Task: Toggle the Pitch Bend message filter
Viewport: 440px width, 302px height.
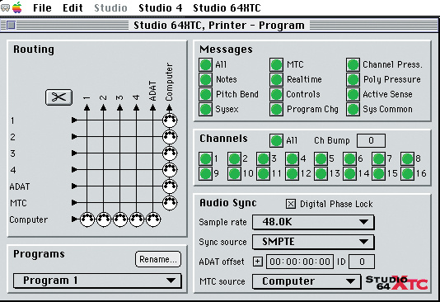Action: tap(205, 94)
